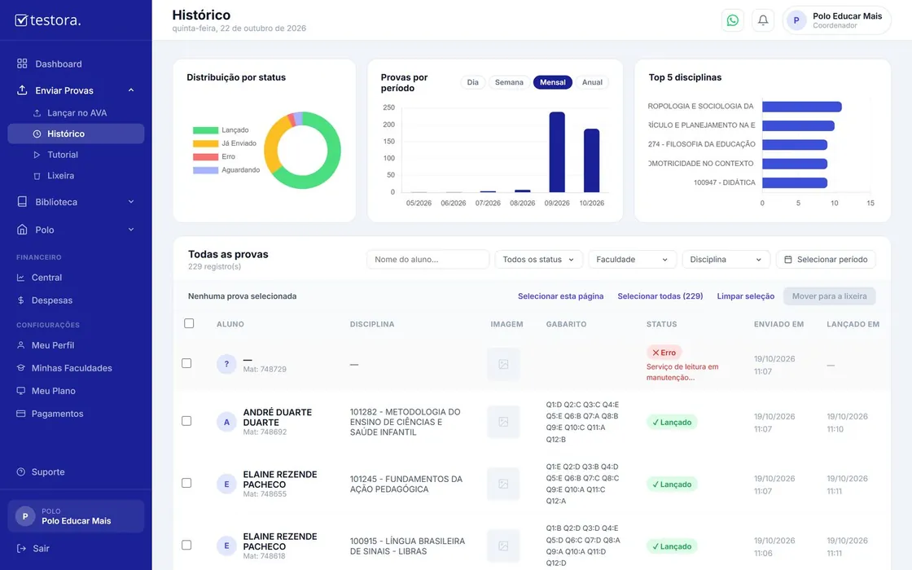Click the Lixeira trash icon in sidebar

(37, 176)
